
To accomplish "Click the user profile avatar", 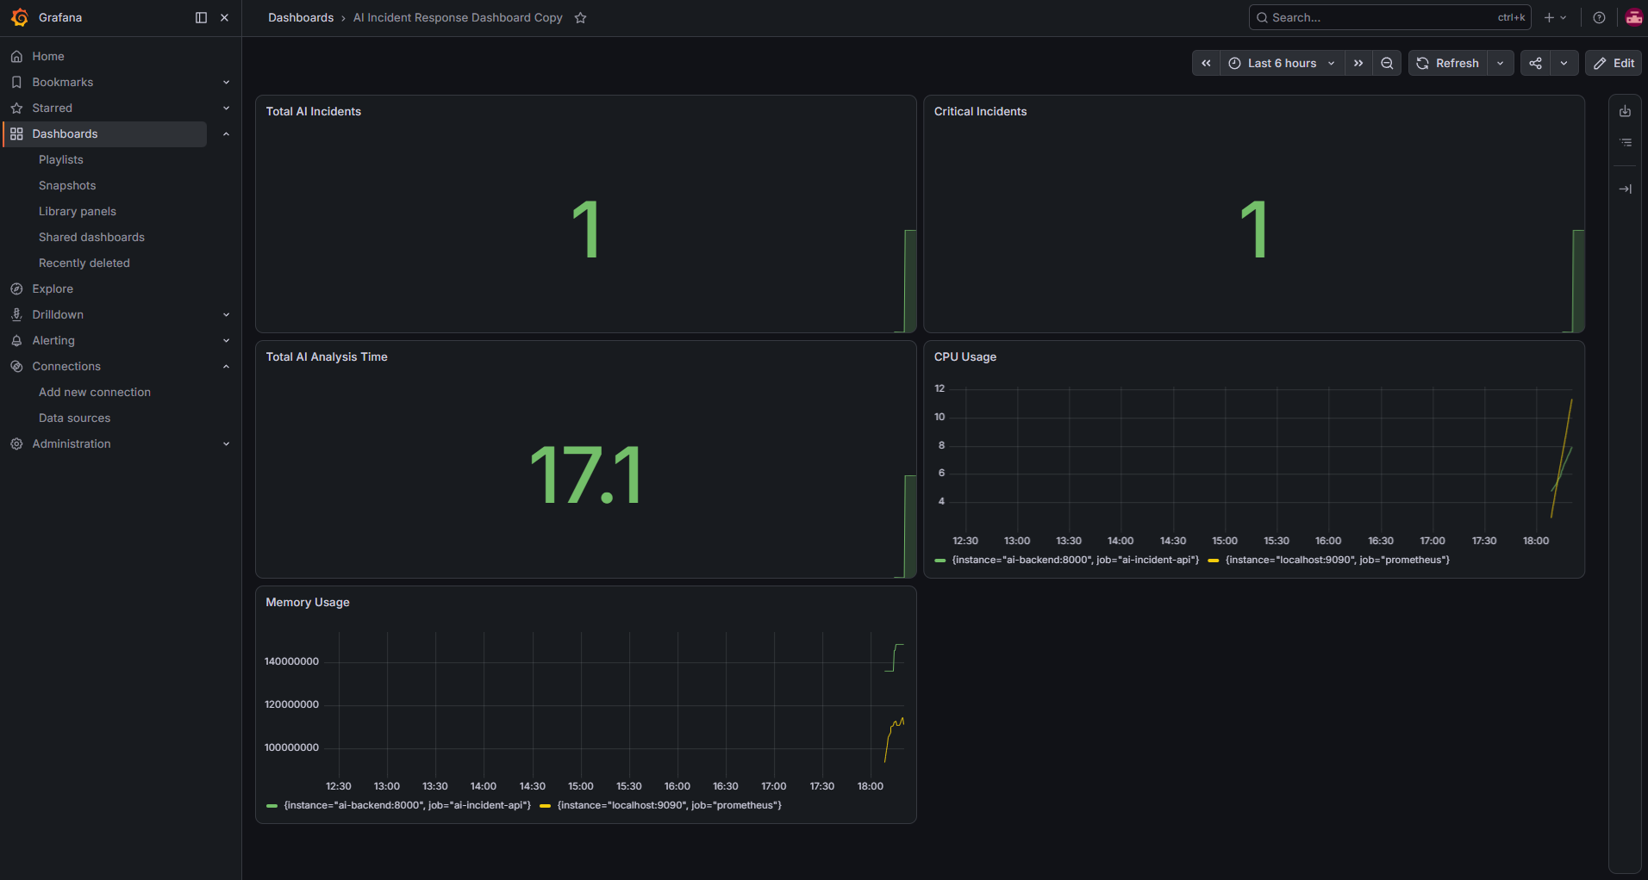I will tap(1633, 17).
